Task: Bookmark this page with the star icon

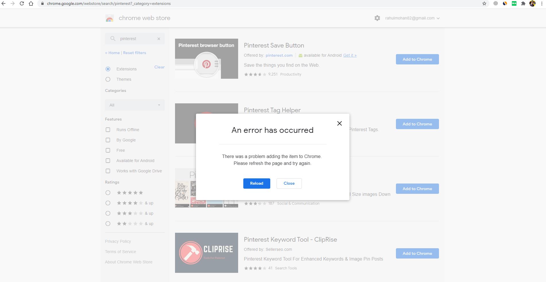Action: click(x=484, y=4)
